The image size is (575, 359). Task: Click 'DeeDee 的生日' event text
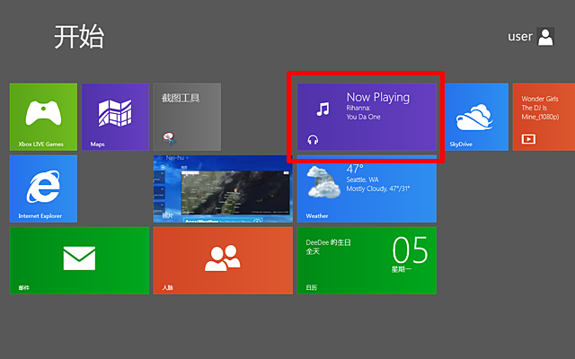tap(328, 242)
